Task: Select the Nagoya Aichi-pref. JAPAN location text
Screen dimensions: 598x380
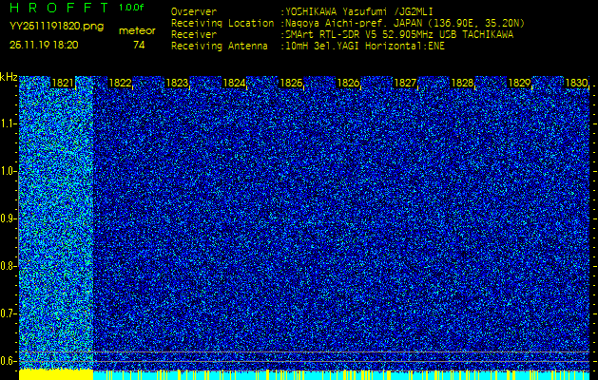Action: [405, 24]
